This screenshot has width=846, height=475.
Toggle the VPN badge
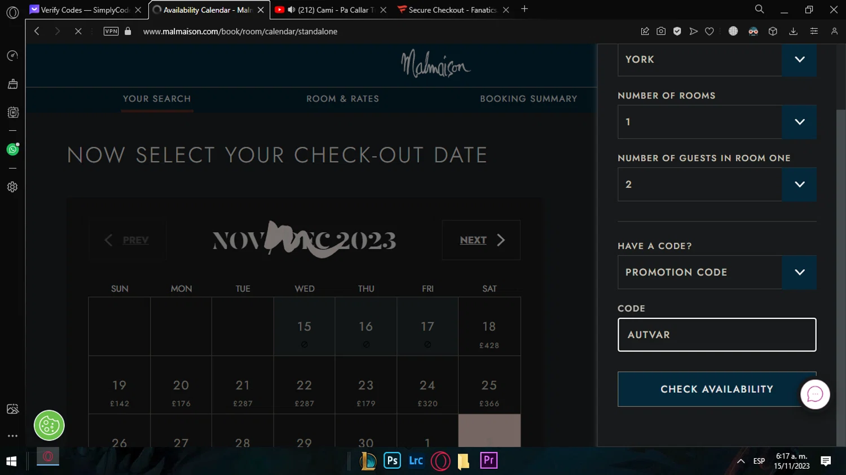[111, 32]
